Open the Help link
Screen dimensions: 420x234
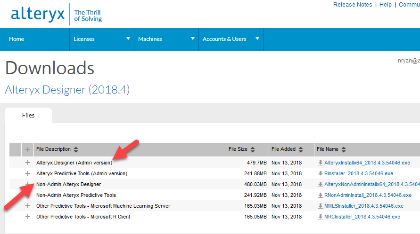pos(386,5)
